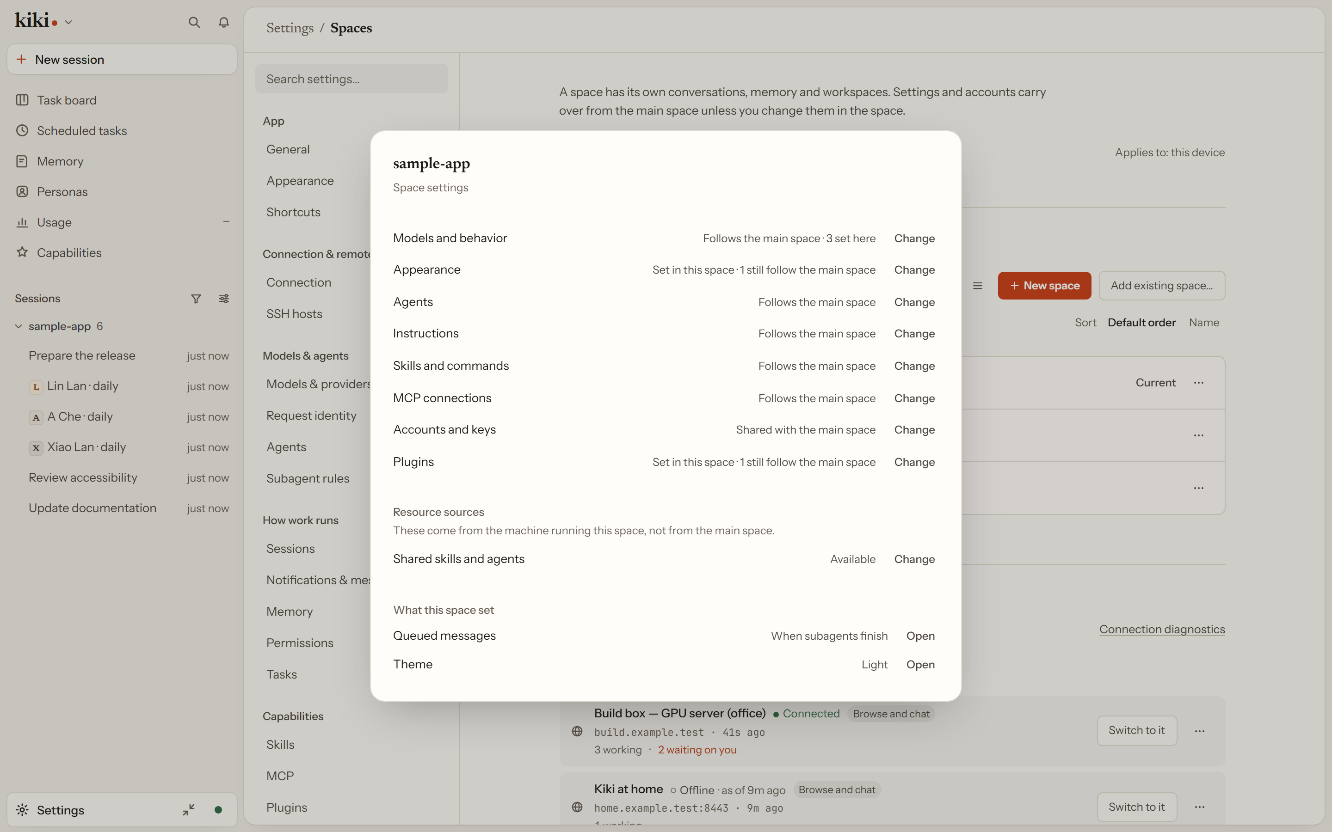The image size is (1332, 832).
Task: Open the Task board icon
Action: (22, 100)
